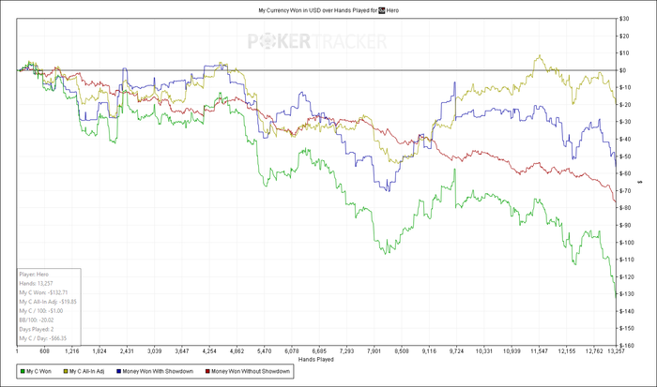Screen dimensions: 657x387
Task: Click the $-130 y-axis label
Action: point(626,294)
